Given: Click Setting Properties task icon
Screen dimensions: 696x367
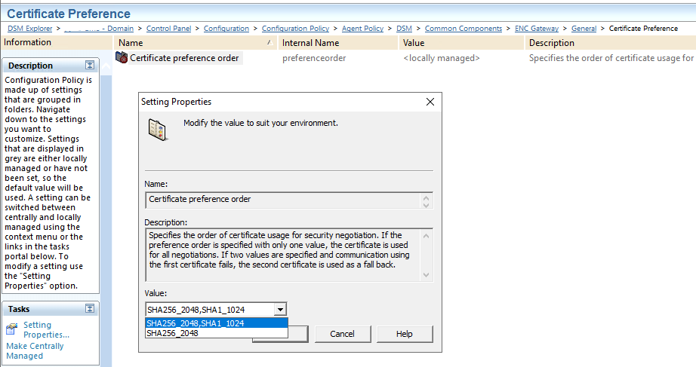Looking at the screenshot, I should [x=12, y=329].
